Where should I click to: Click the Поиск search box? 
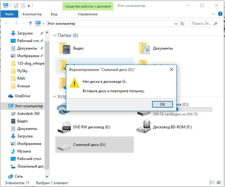click(x=203, y=24)
